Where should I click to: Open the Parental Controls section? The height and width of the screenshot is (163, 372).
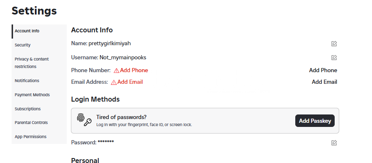pos(31,122)
